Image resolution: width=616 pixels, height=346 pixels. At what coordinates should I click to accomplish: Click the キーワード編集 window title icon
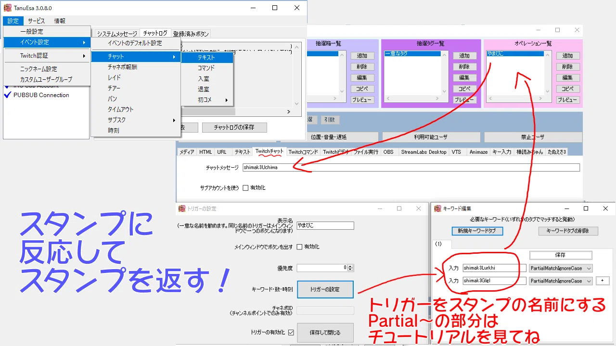point(438,209)
